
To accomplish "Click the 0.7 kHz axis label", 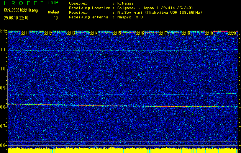I will point(3,126).
